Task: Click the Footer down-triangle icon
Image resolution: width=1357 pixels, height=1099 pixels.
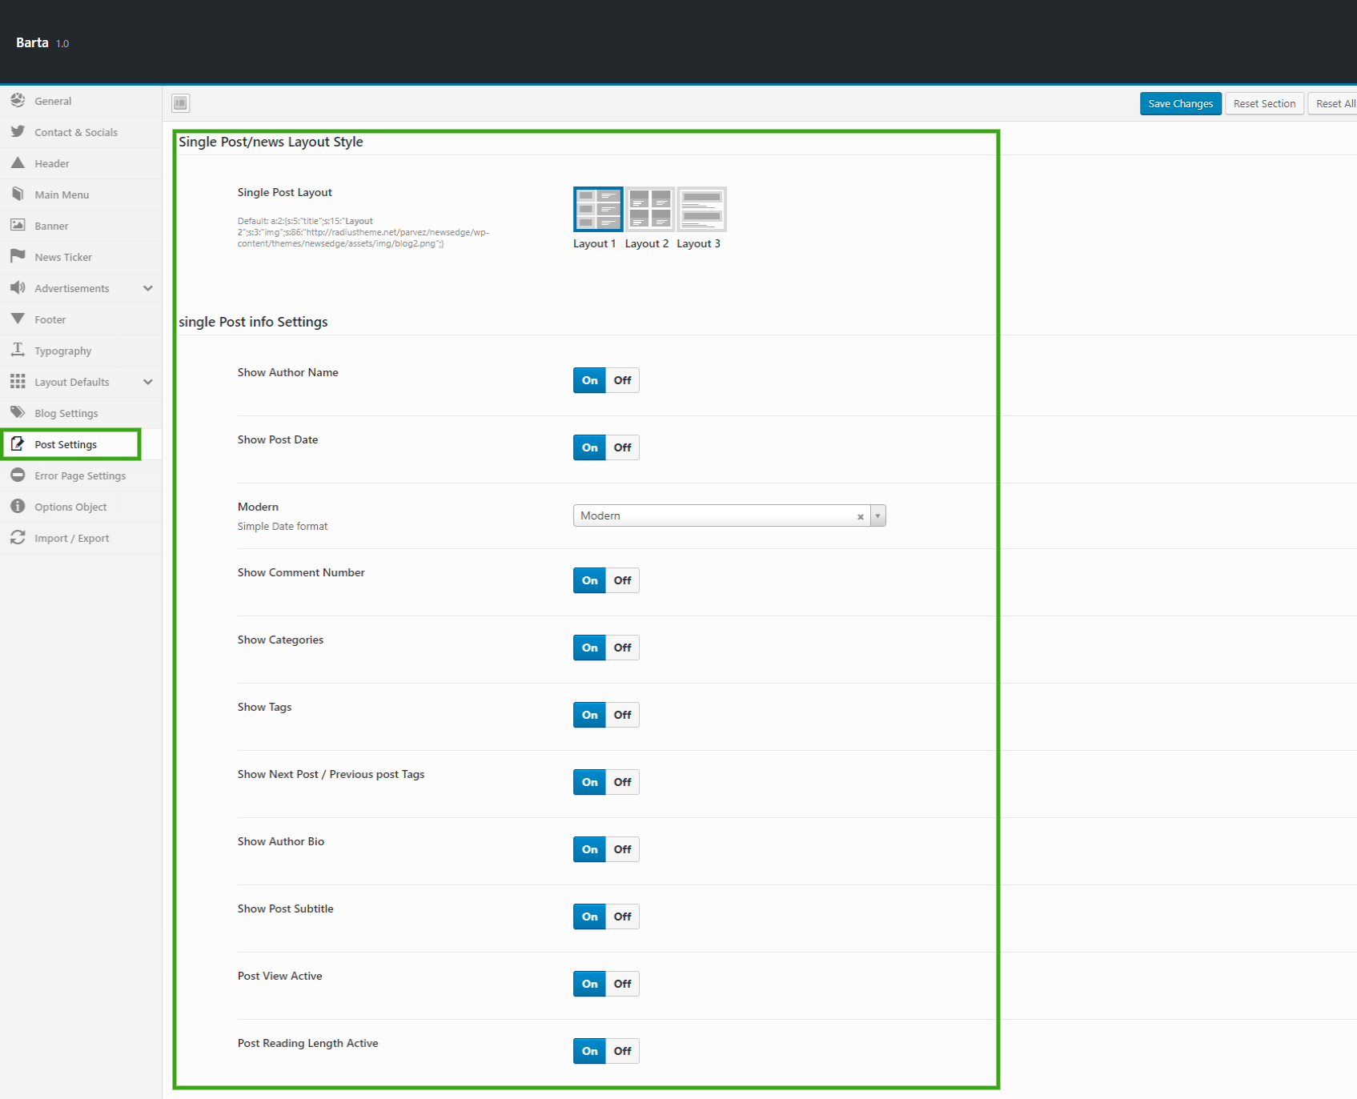Action: coord(18,319)
